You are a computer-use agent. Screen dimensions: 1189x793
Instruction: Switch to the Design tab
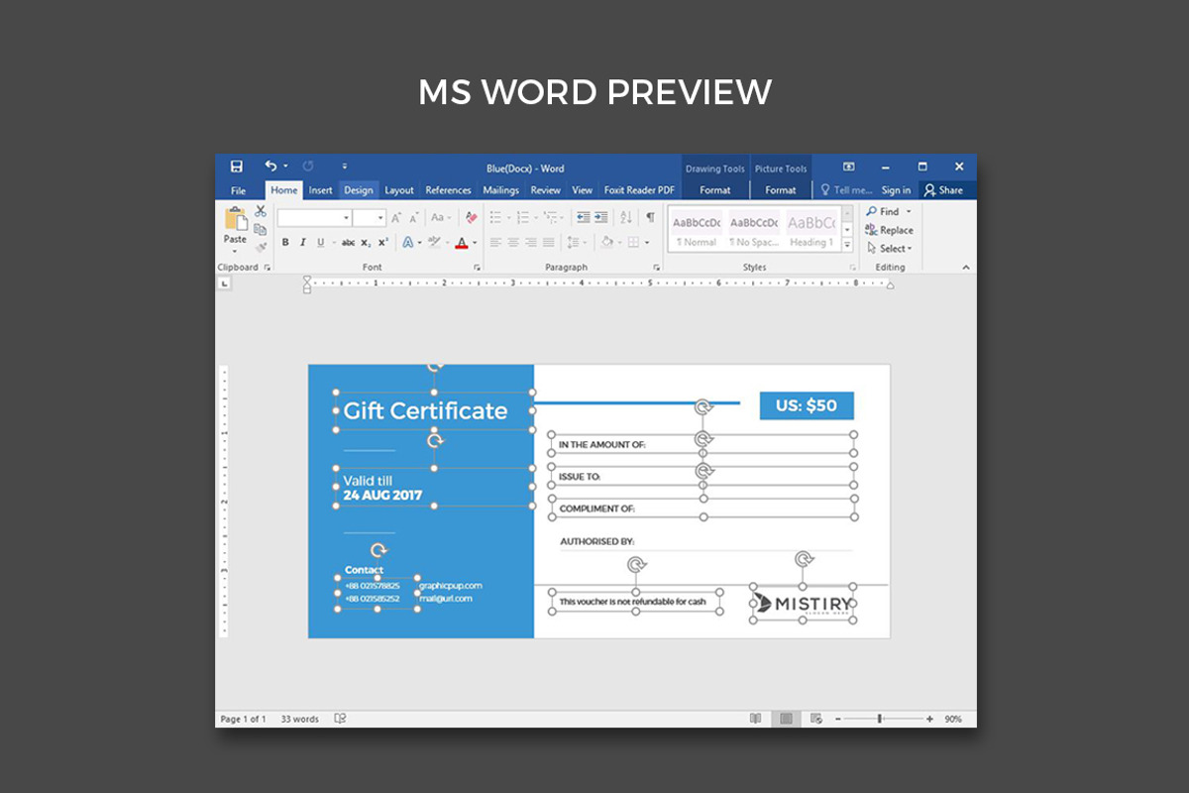[359, 190]
